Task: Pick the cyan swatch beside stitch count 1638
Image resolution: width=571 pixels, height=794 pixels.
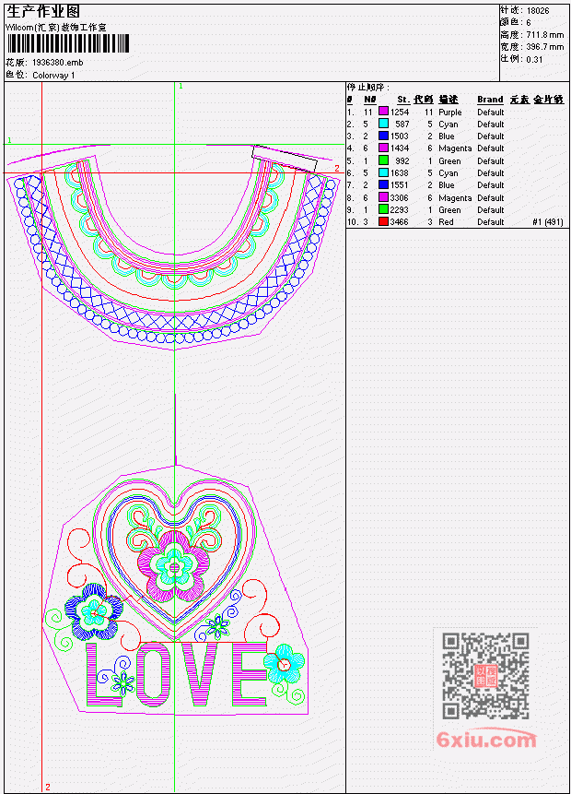Action: (383, 172)
